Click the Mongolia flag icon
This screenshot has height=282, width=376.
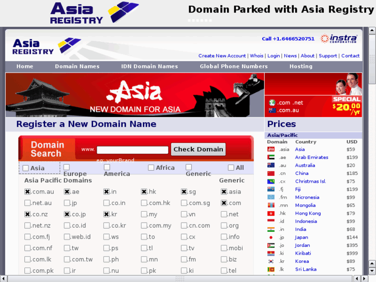coord(271,205)
